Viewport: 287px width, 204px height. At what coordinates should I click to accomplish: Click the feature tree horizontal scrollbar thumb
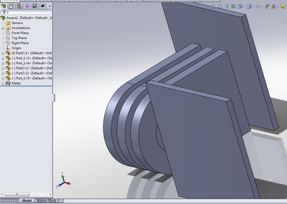coord(17,194)
